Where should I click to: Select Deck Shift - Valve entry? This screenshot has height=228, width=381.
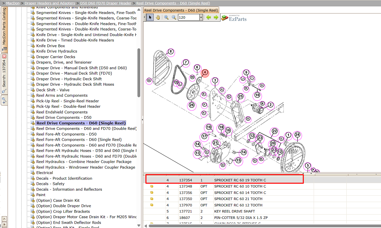53,90
